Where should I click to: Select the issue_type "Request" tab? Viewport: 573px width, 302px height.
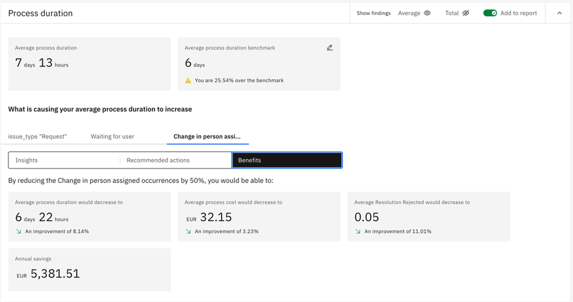[x=37, y=136]
